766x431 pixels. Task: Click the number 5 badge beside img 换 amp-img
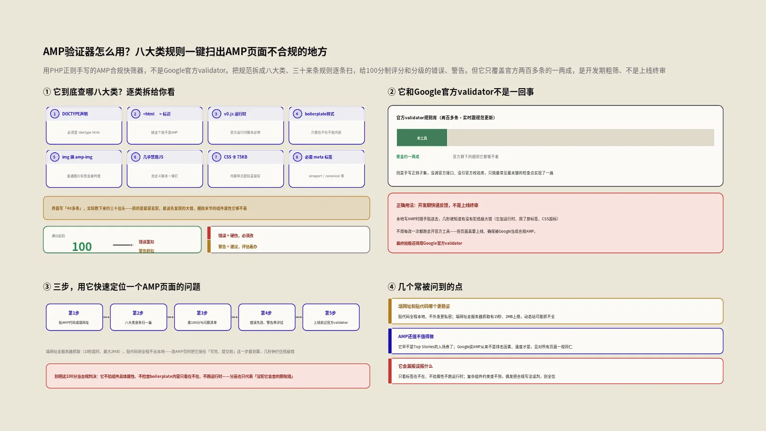coord(55,157)
